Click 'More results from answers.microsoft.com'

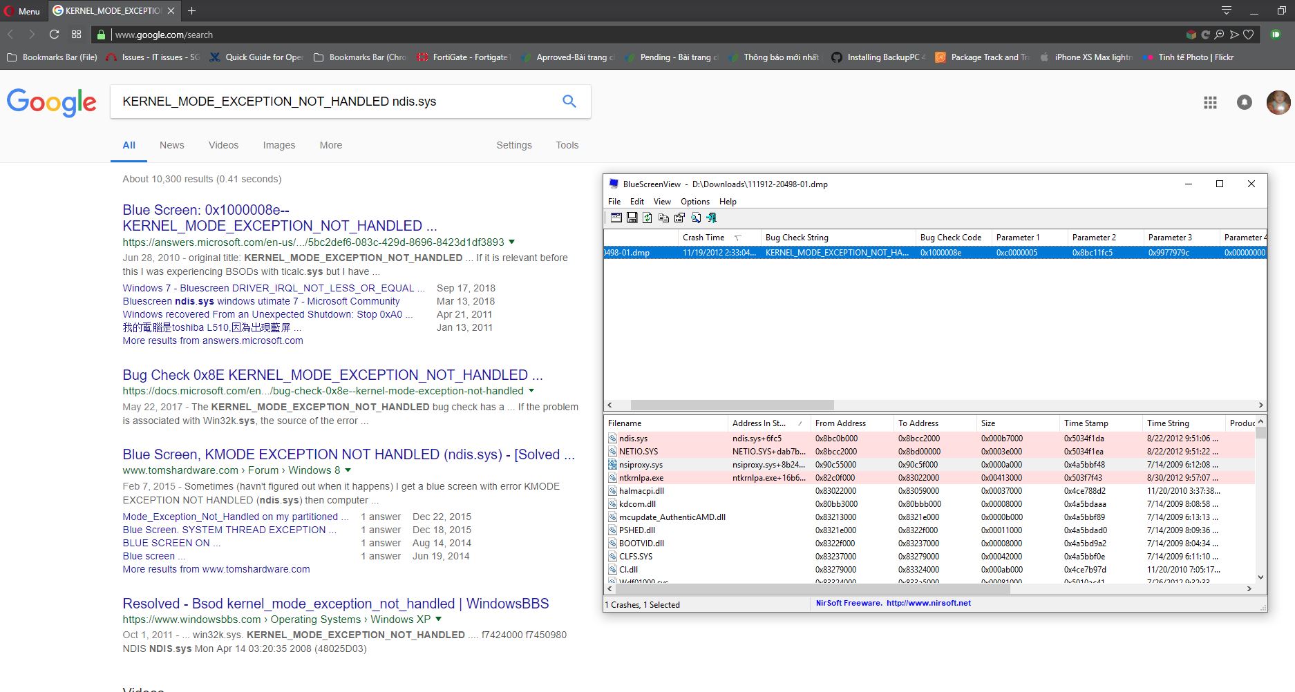click(213, 340)
